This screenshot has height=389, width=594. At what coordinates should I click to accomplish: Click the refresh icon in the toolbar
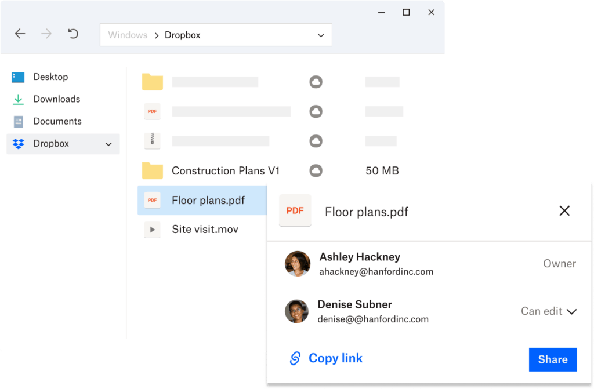point(73,34)
